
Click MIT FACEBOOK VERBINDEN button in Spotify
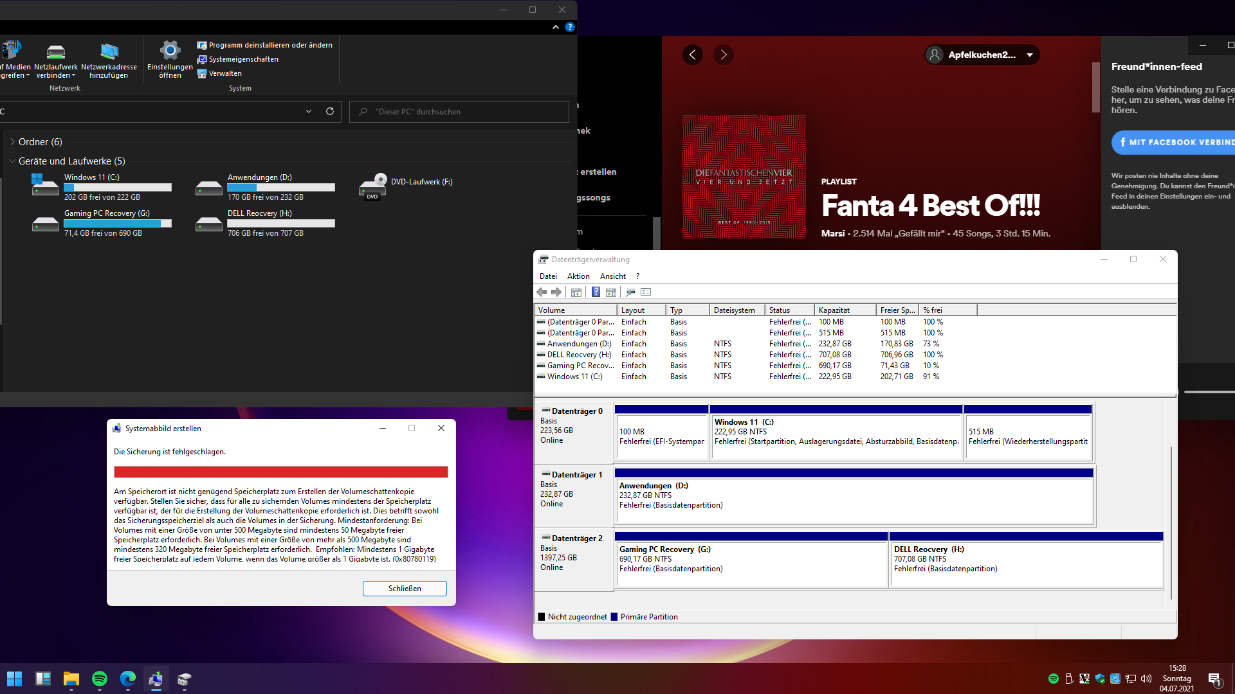[1173, 143]
